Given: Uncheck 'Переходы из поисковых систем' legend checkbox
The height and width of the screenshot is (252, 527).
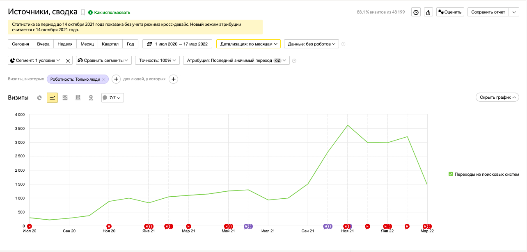Looking at the screenshot, I should coord(451,174).
